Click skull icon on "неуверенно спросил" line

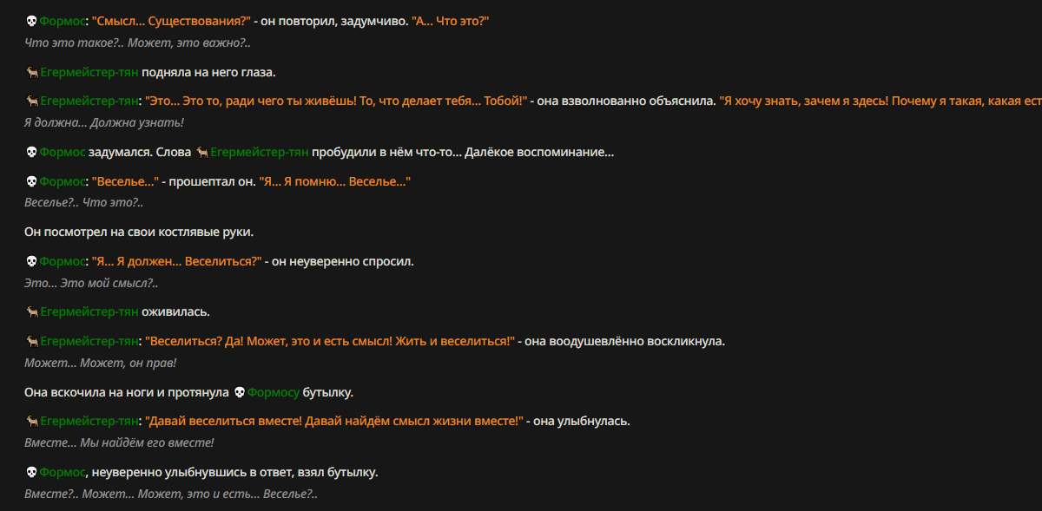[31, 261]
